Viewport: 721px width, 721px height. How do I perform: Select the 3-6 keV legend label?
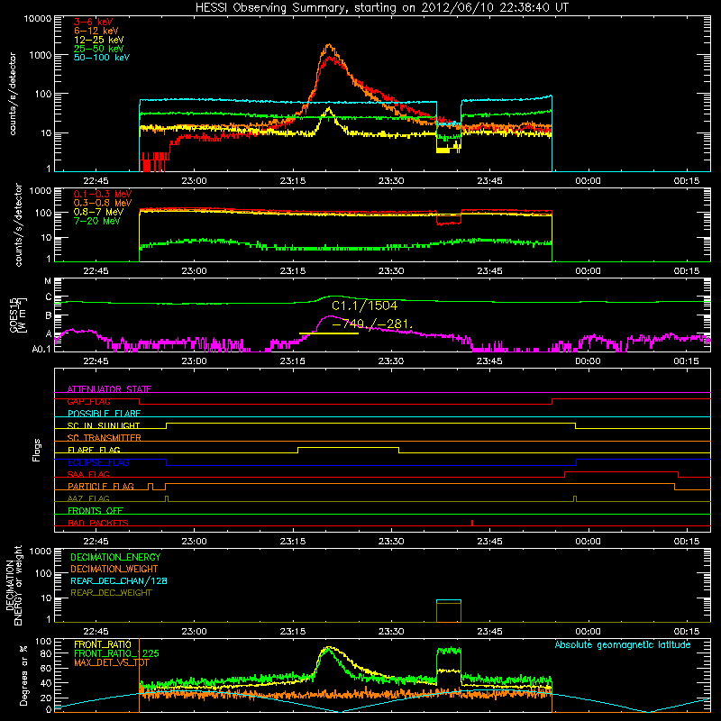point(93,22)
